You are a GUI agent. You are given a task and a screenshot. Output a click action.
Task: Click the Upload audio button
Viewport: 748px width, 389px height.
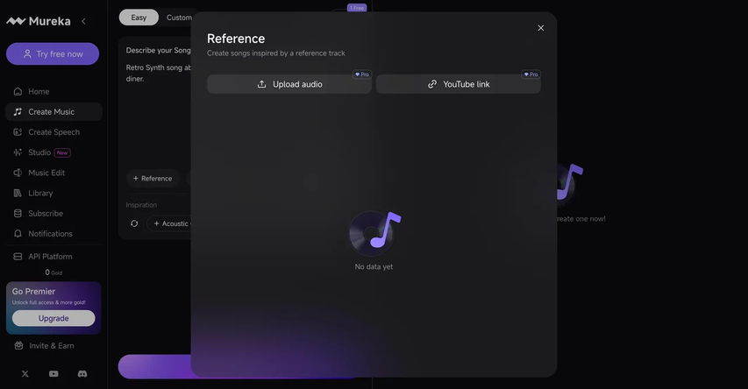click(289, 84)
